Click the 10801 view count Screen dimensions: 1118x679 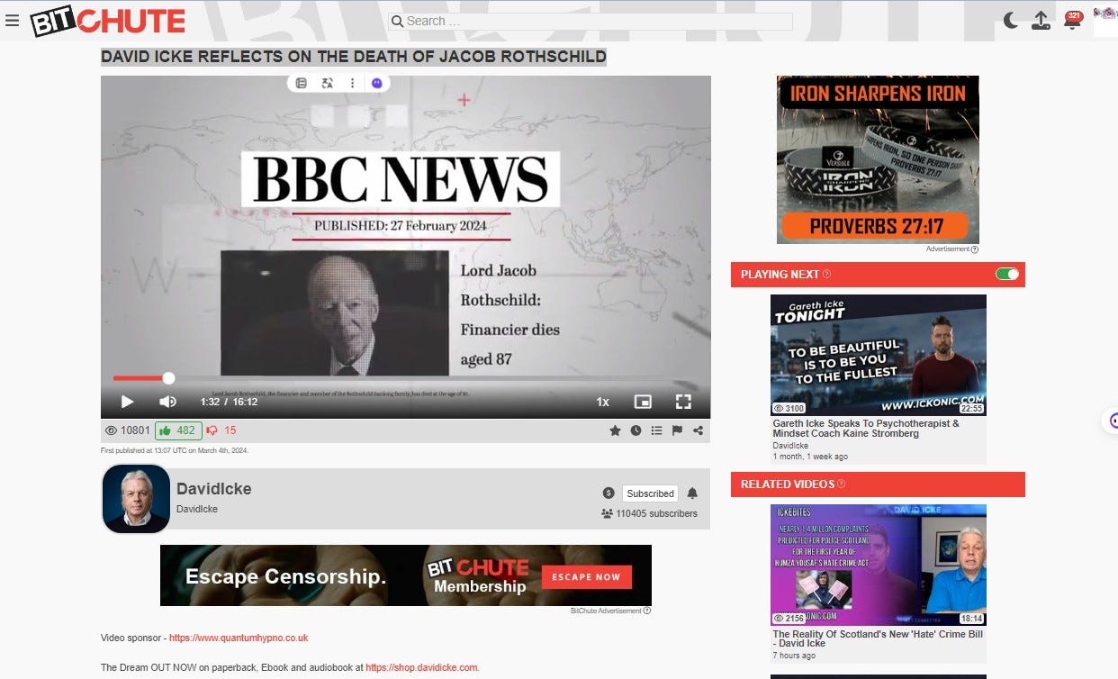pyautogui.click(x=128, y=430)
